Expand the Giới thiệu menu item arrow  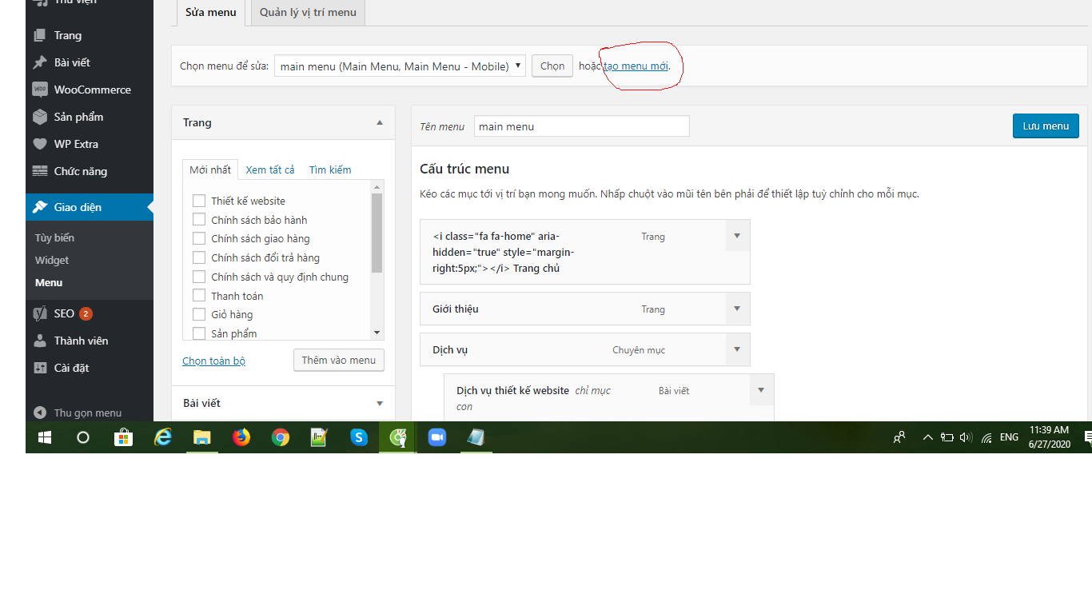[737, 309]
